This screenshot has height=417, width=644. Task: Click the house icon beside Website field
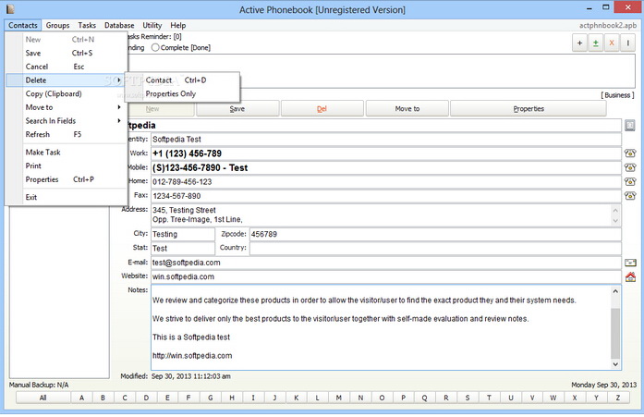(x=630, y=276)
